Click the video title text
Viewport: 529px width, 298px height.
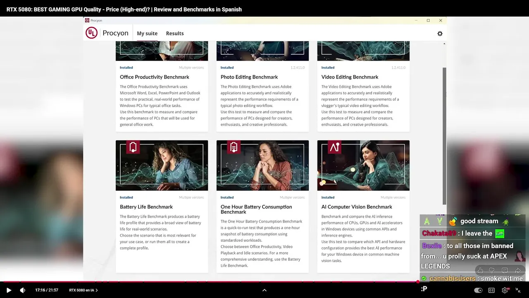(124, 10)
